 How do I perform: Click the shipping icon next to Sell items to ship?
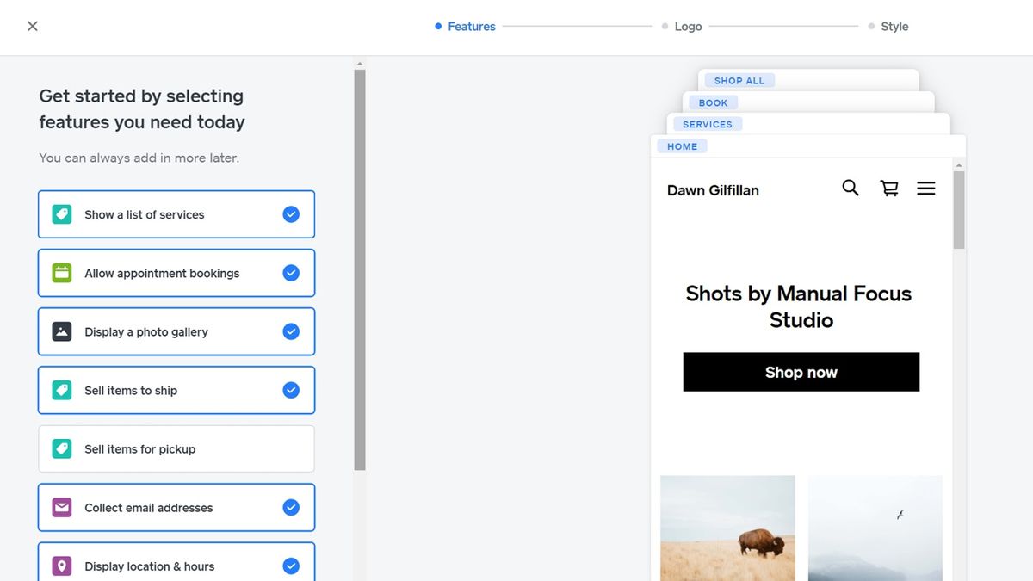click(x=61, y=390)
